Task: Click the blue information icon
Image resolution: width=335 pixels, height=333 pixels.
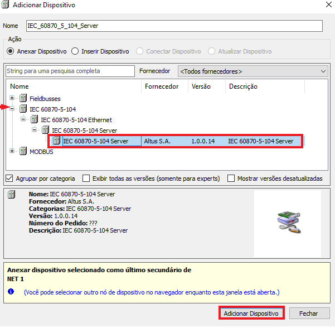Action: (x=11, y=292)
